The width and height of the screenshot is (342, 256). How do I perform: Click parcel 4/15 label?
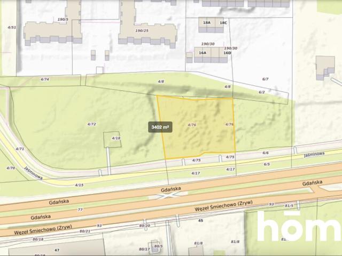point(79,185)
